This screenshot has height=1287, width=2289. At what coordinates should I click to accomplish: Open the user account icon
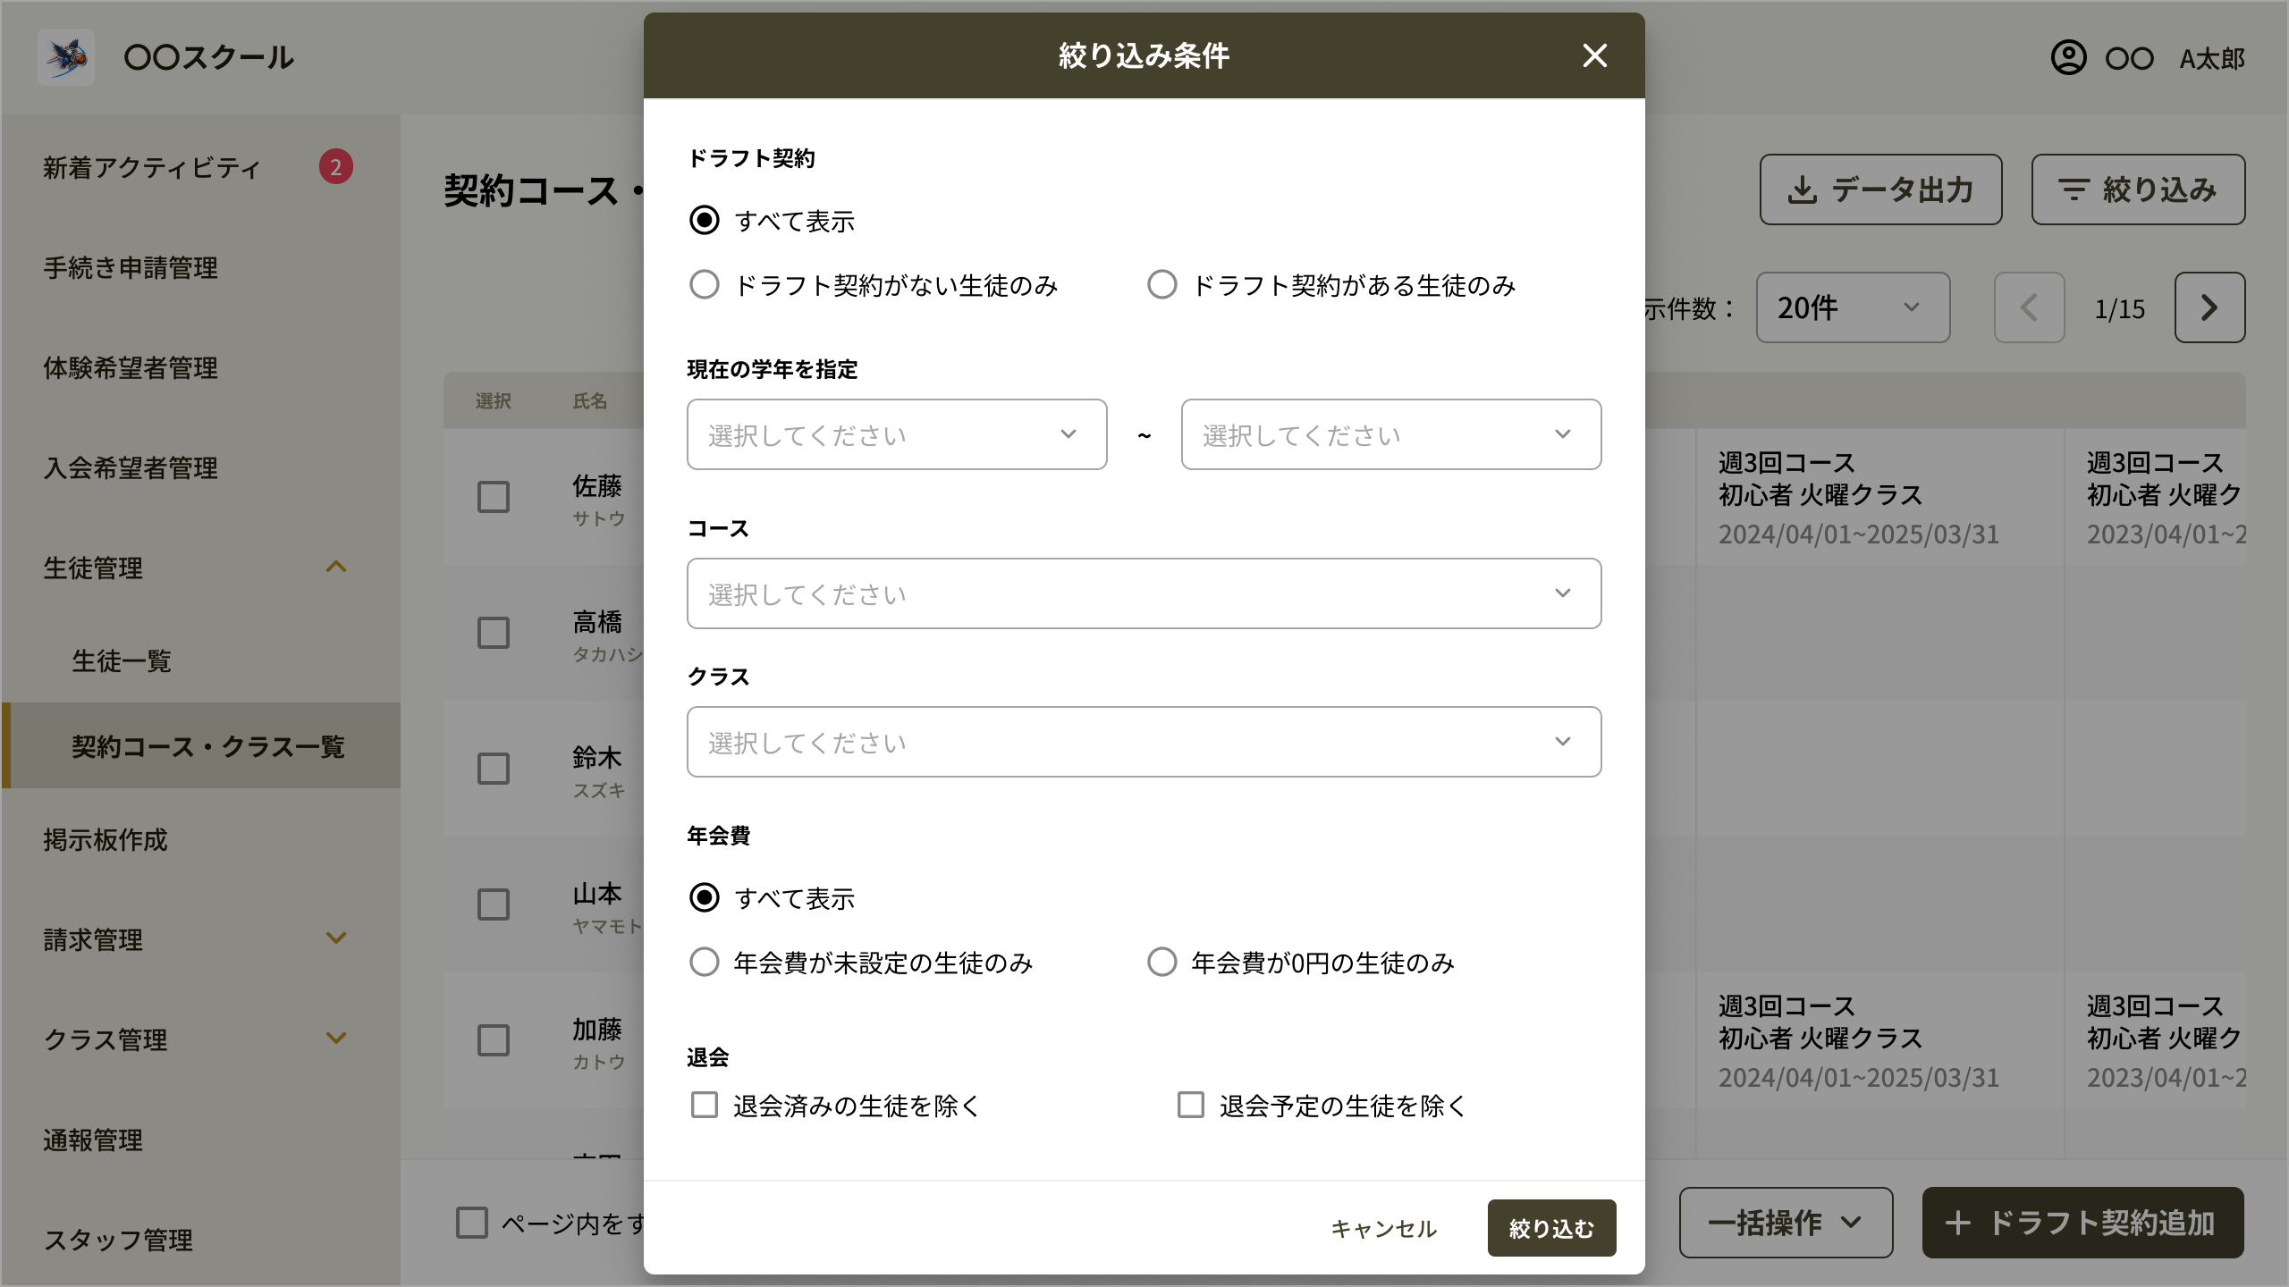click(2068, 57)
